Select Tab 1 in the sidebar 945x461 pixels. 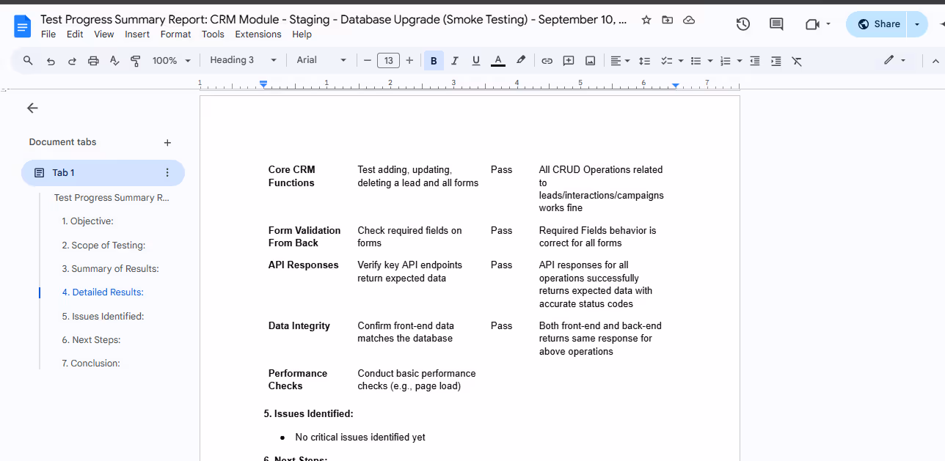103,173
